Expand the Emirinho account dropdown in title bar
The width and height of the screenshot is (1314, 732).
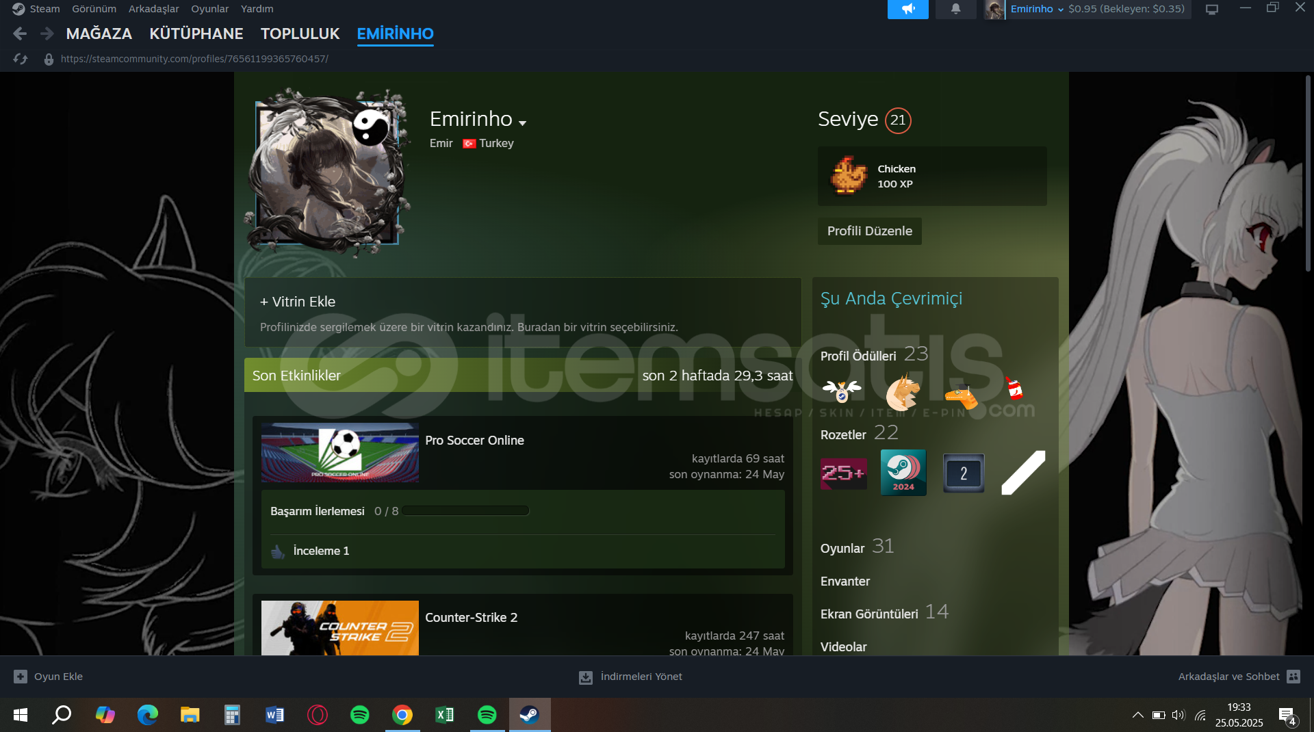[1061, 10]
